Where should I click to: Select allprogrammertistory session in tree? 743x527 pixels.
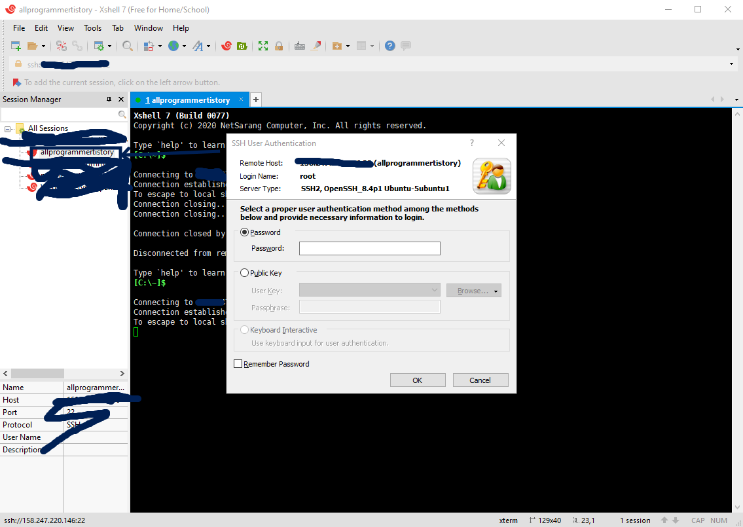77,152
